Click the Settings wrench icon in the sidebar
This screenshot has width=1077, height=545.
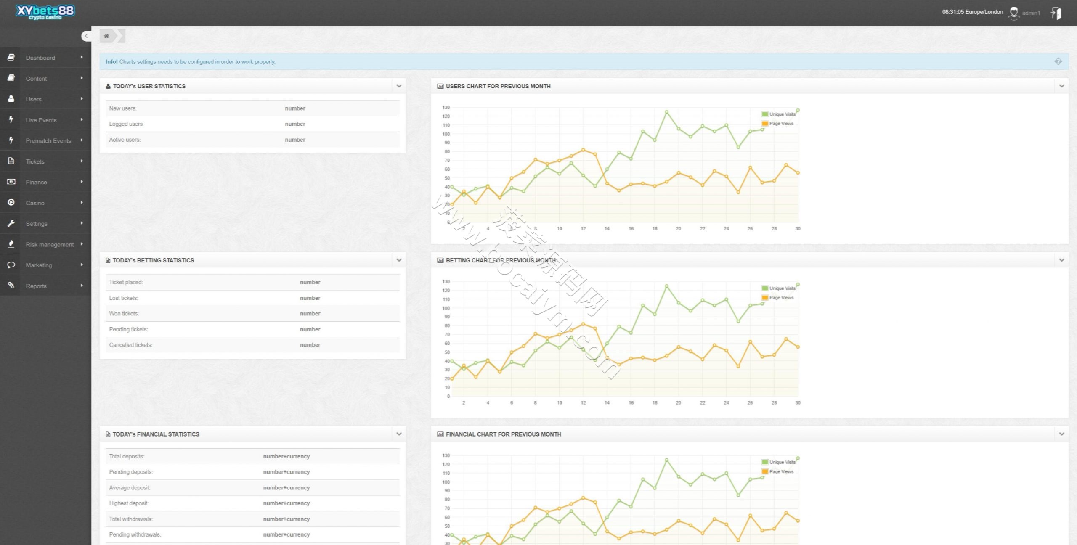(11, 223)
